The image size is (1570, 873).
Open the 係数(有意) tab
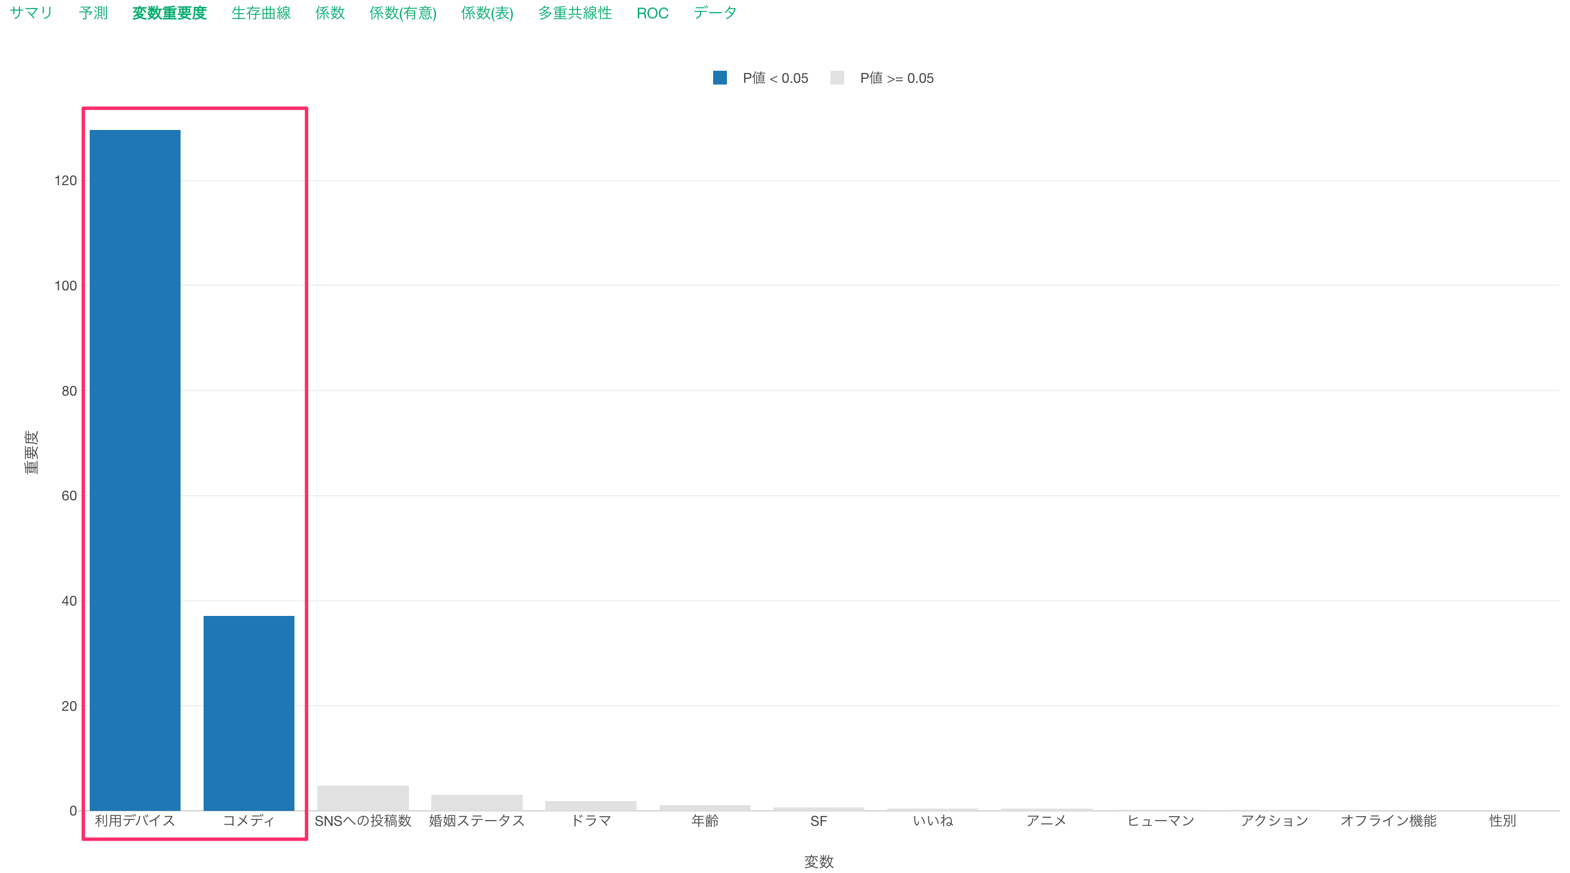point(403,13)
